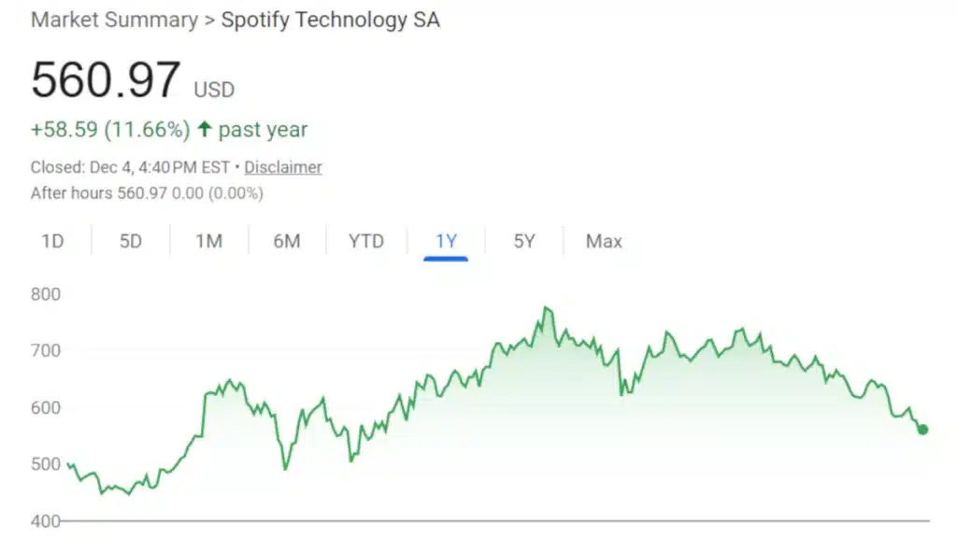Click the green end-point dot on chart
This screenshot has width=957, height=538.
pos(923,430)
